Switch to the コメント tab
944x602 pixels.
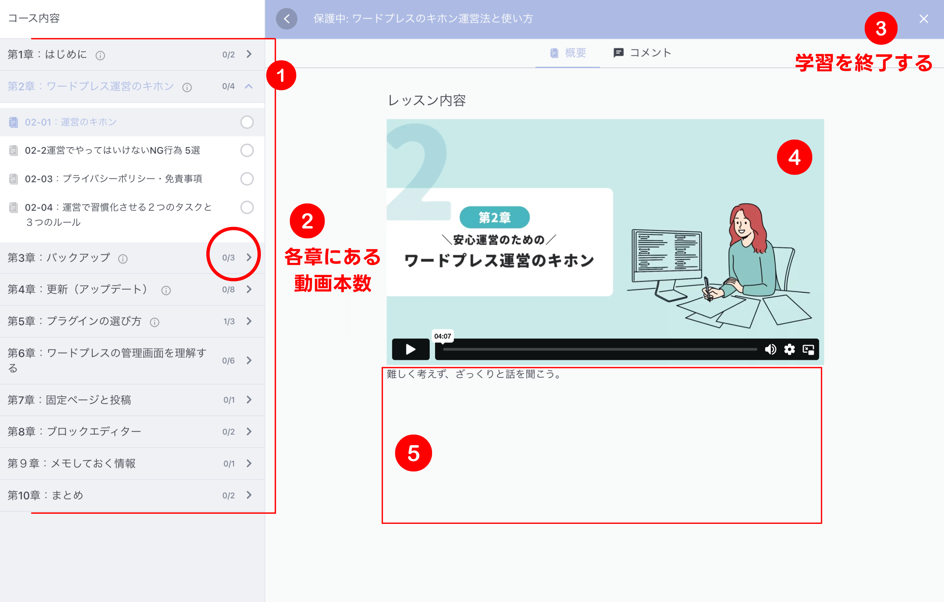642,53
